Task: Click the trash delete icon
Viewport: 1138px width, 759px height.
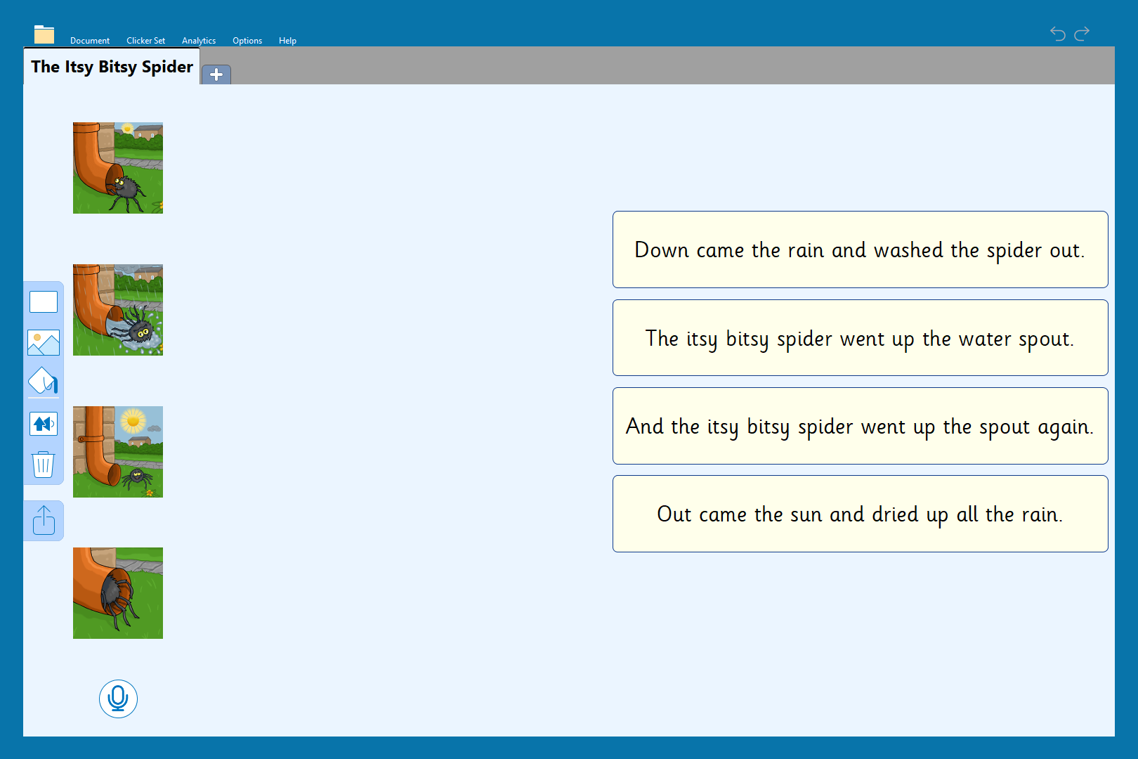Action: tap(44, 465)
